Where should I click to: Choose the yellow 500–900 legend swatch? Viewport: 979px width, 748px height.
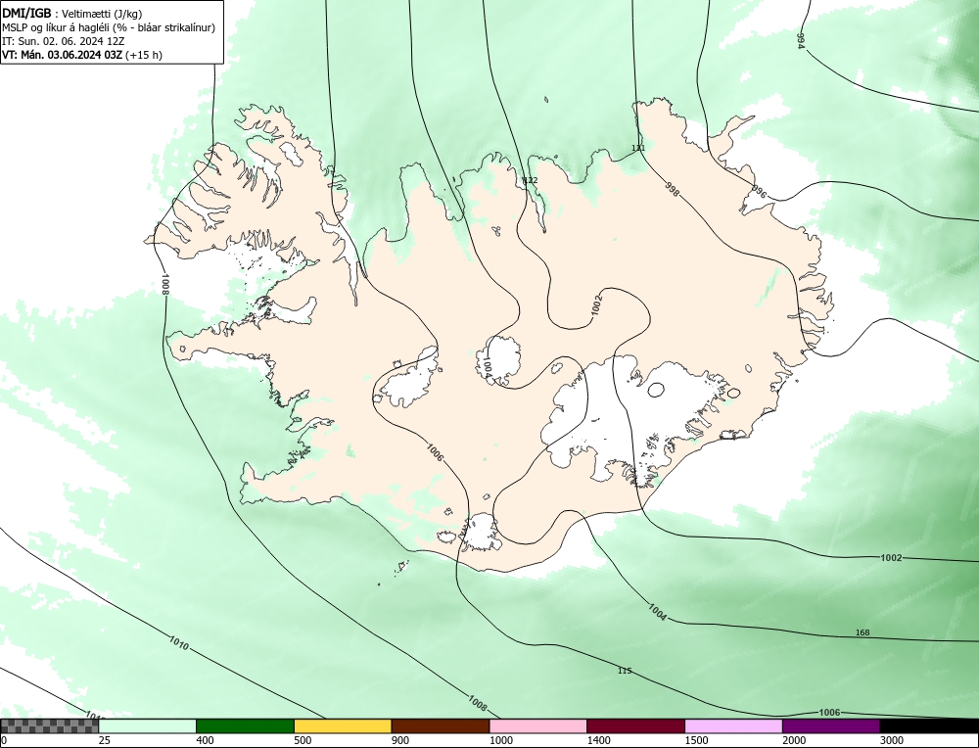343,725
